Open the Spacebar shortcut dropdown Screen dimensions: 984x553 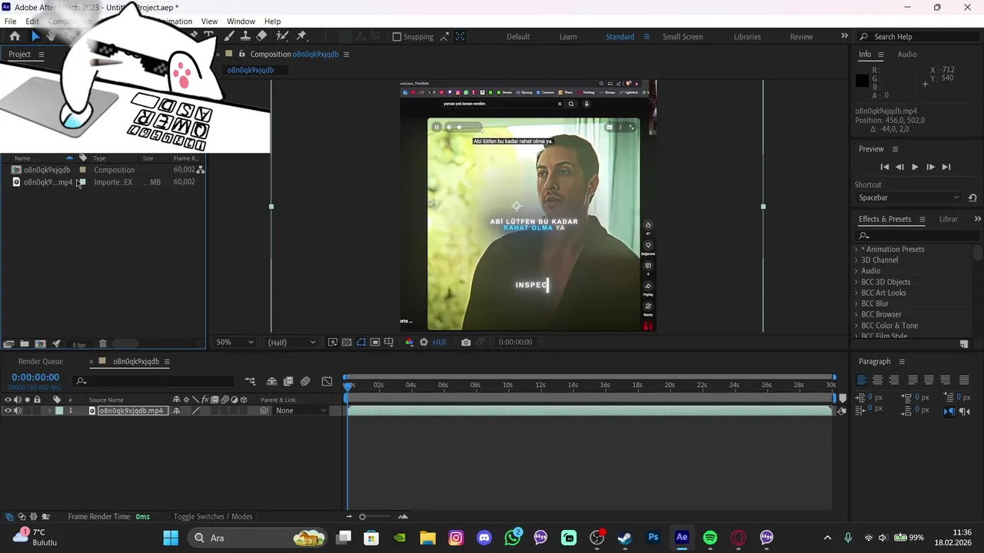click(x=909, y=197)
